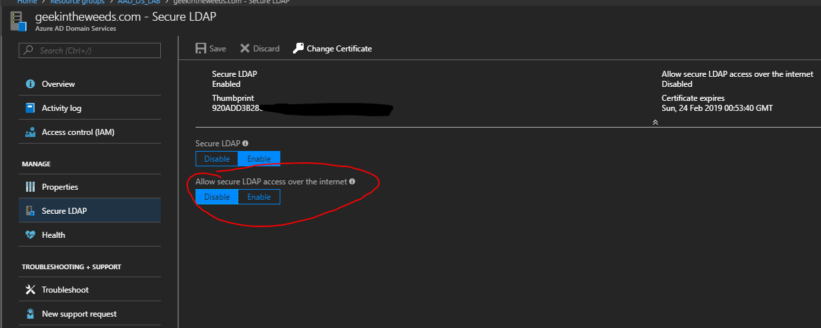Click Change Certificate button

click(332, 49)
